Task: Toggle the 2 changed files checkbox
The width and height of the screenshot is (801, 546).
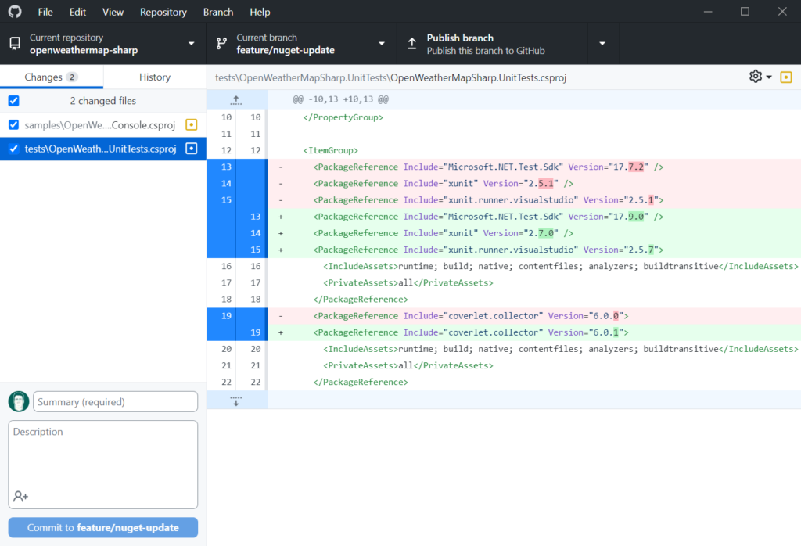Action: (13, 101)
